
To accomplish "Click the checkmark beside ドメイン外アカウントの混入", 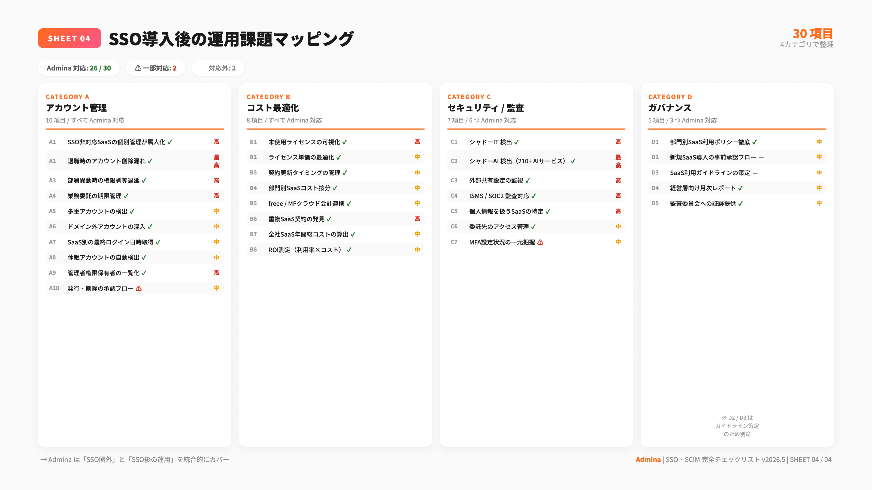I will pos(150,226).
